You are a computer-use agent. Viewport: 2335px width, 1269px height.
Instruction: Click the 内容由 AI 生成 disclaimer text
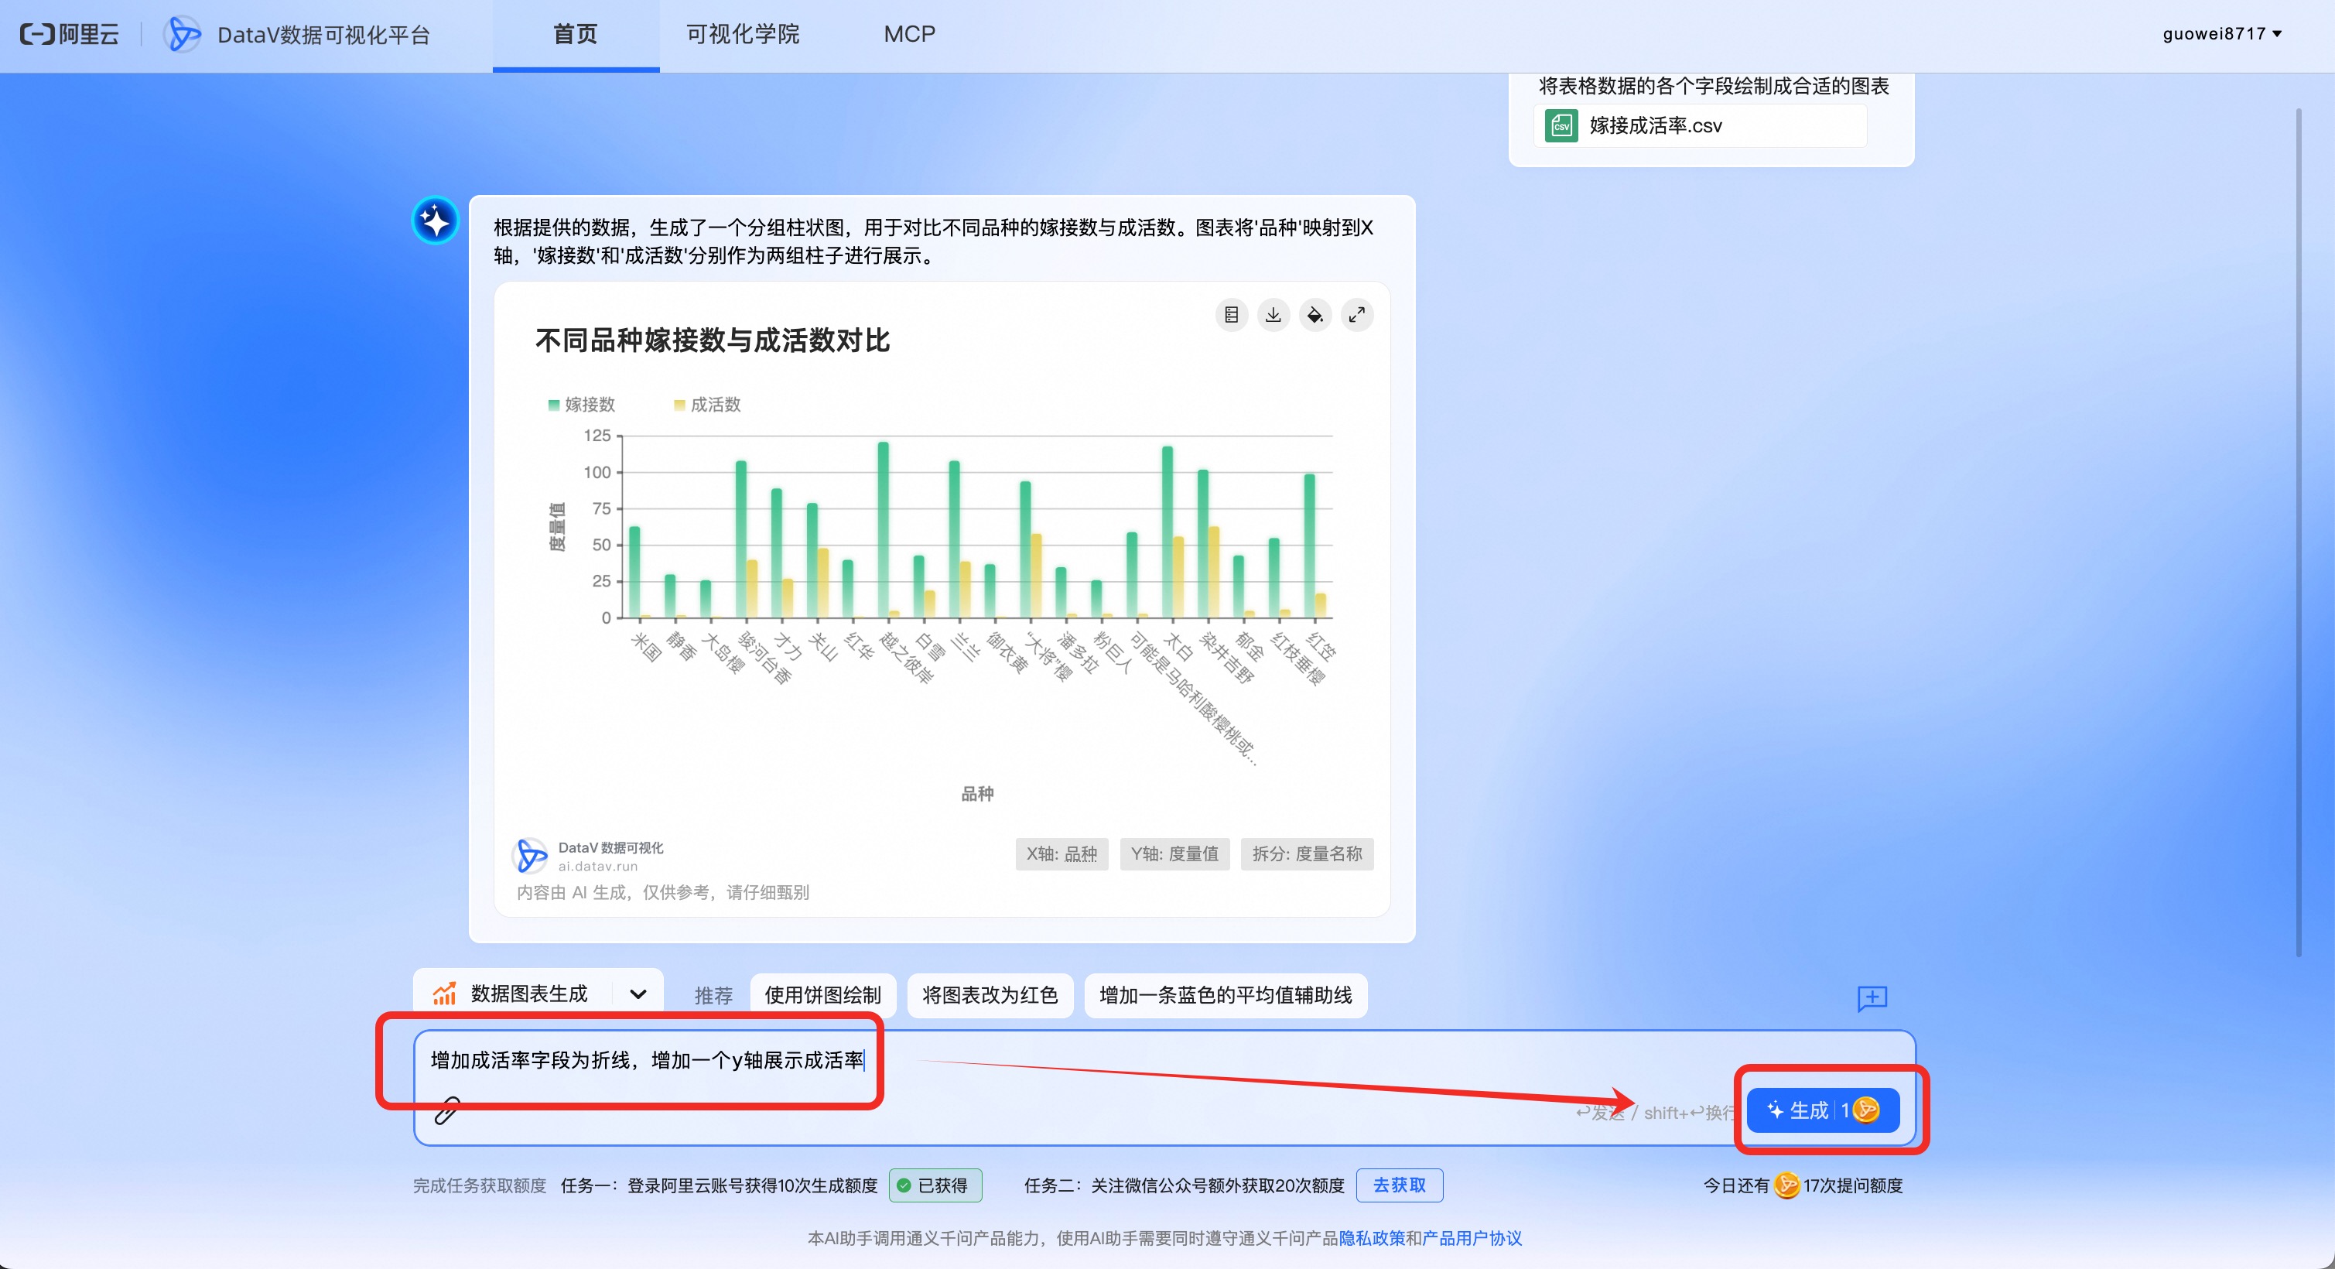(x=664, y=893)
